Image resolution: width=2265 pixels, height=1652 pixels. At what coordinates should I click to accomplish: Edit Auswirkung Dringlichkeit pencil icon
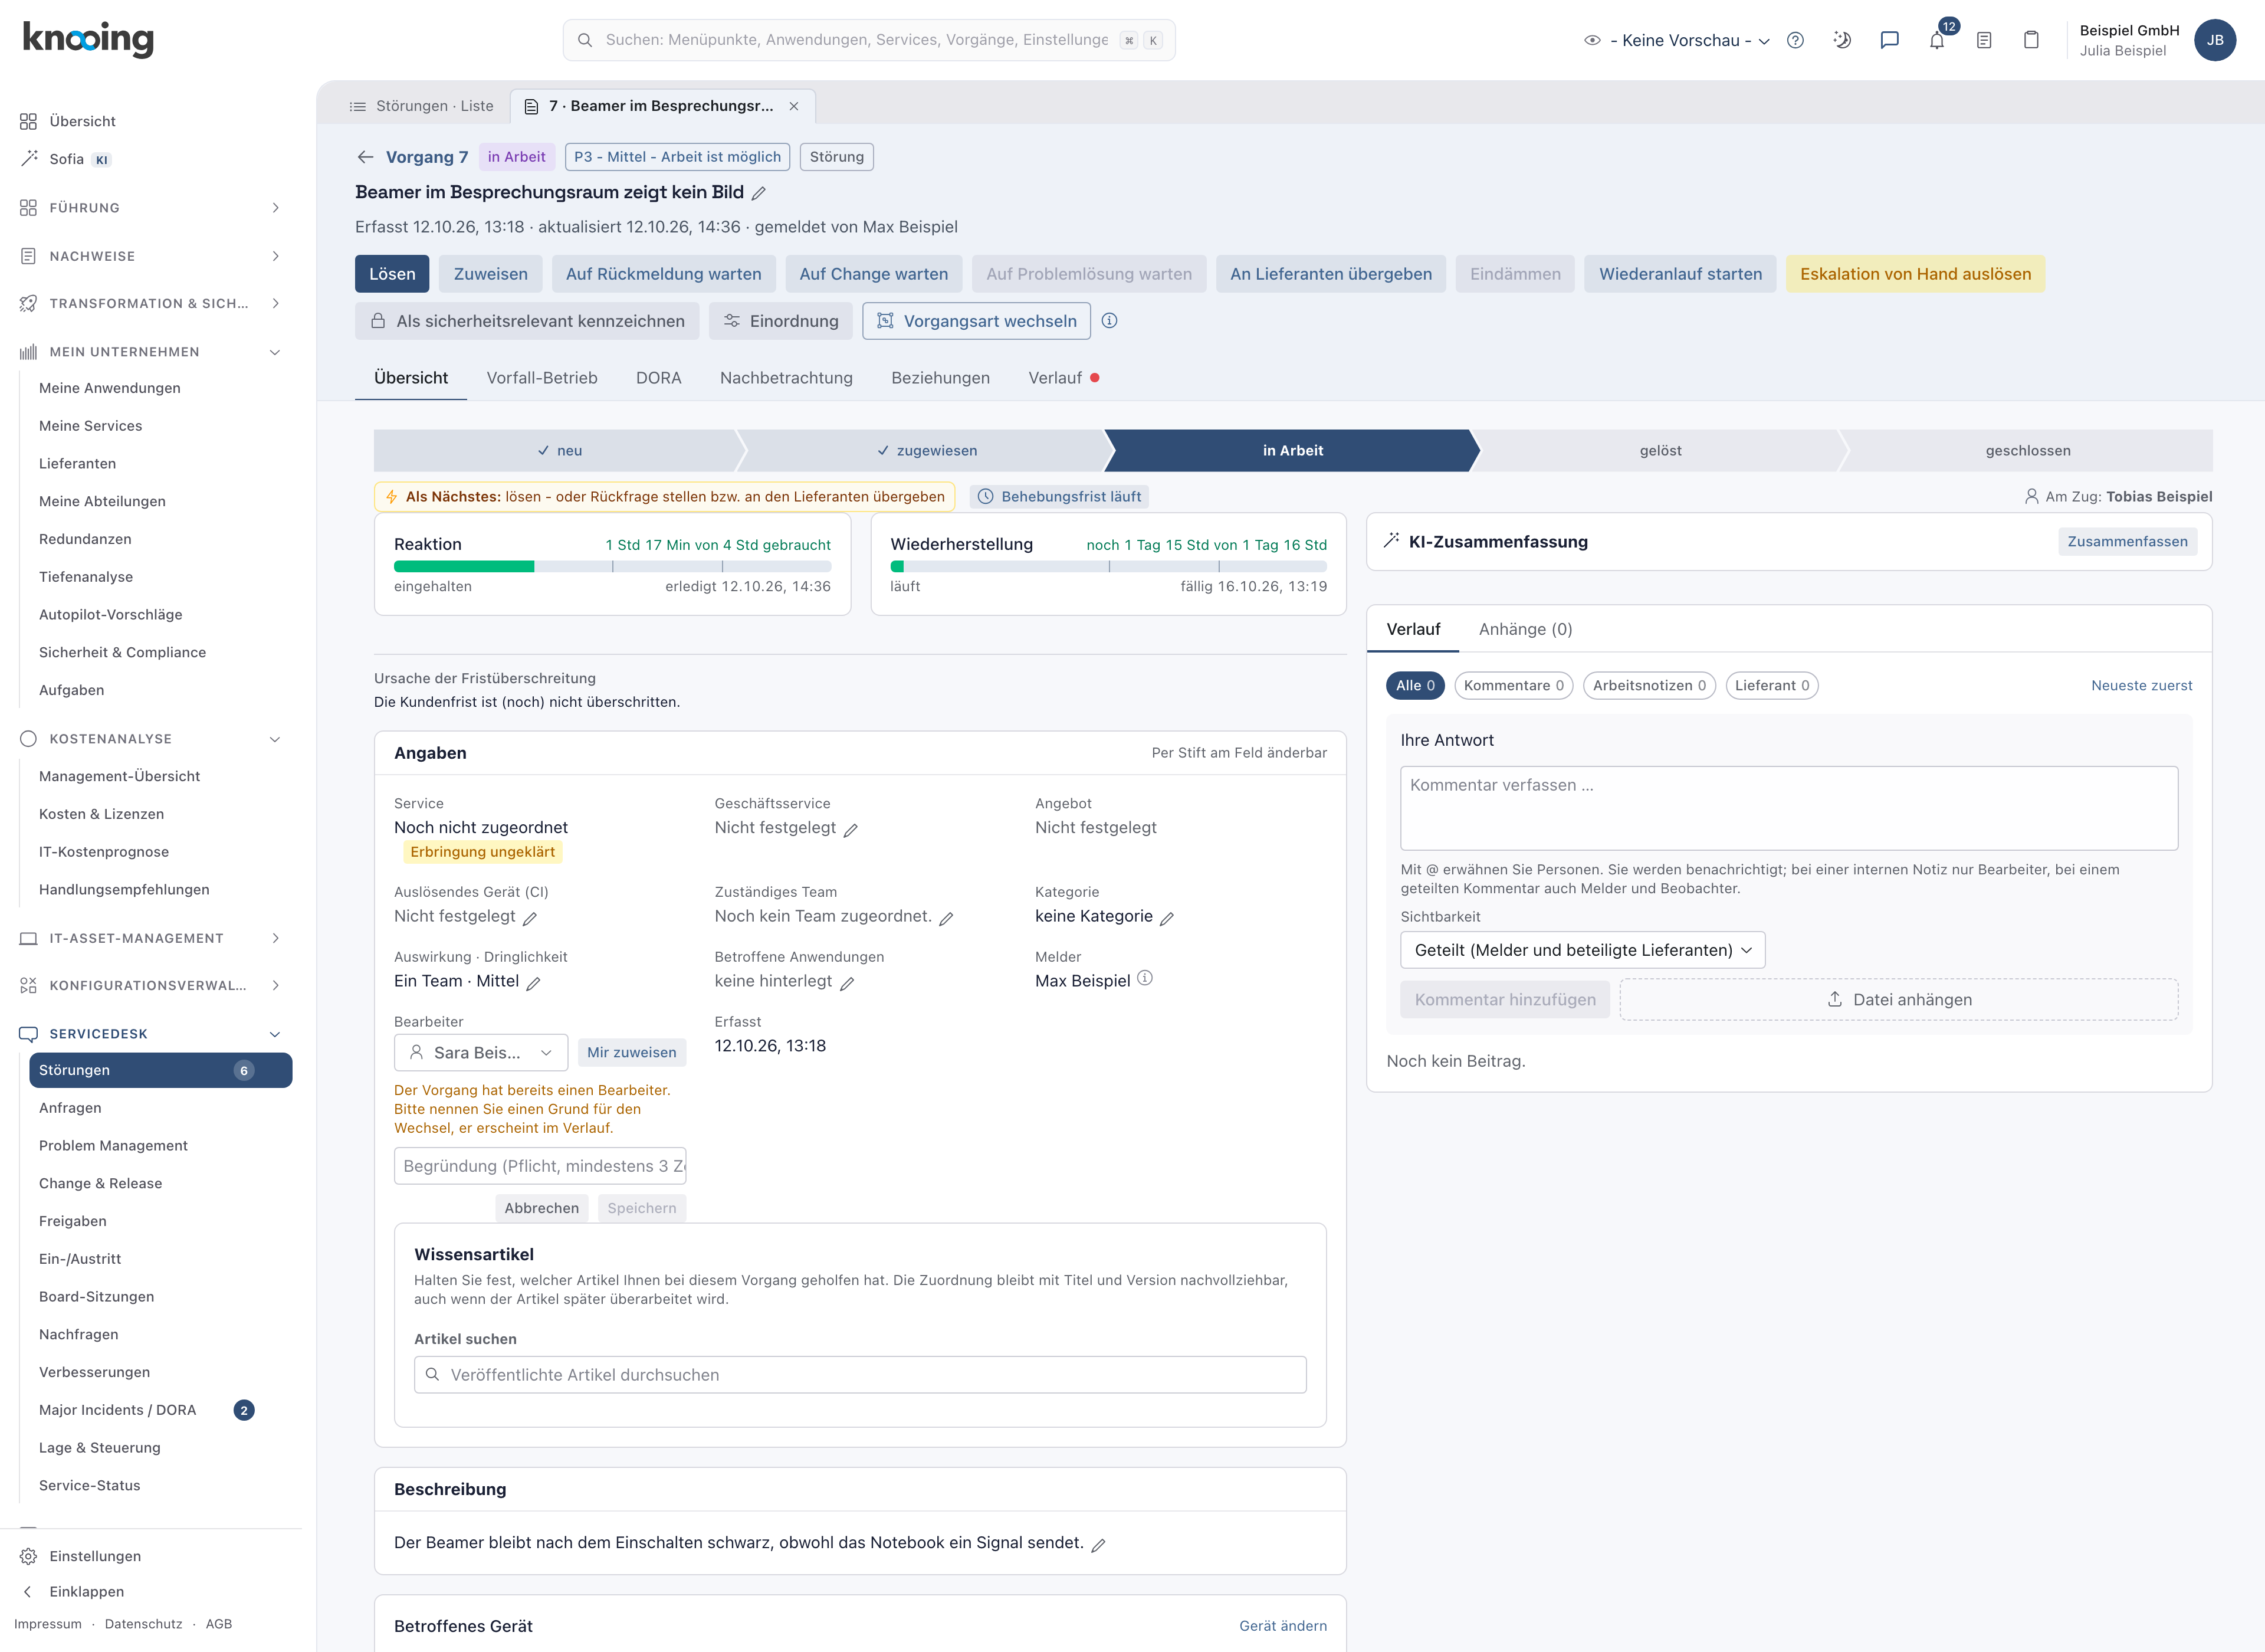pyautogui.click(x=534, y=983)
